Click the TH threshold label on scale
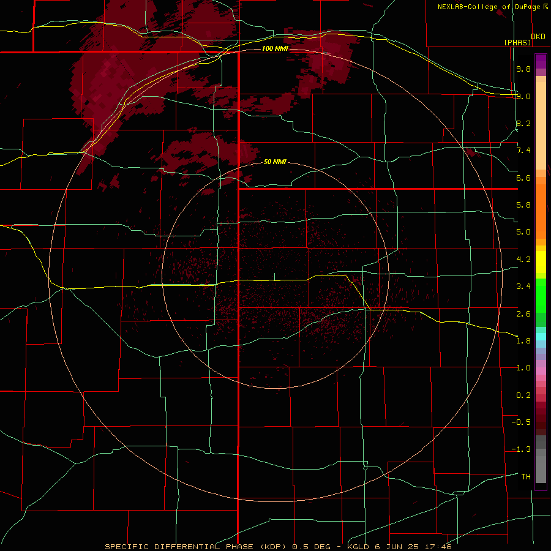The height and width of the screenshot is (551, 551). tap(526, 477)
